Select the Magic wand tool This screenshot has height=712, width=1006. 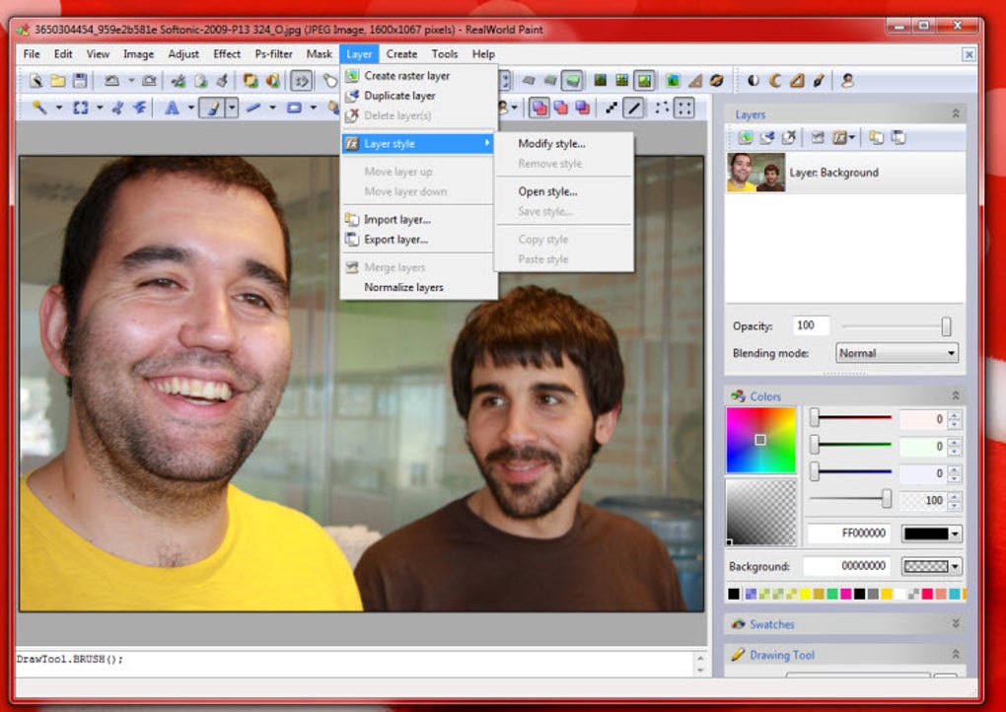pyautogui.click(x=39, y=107)
